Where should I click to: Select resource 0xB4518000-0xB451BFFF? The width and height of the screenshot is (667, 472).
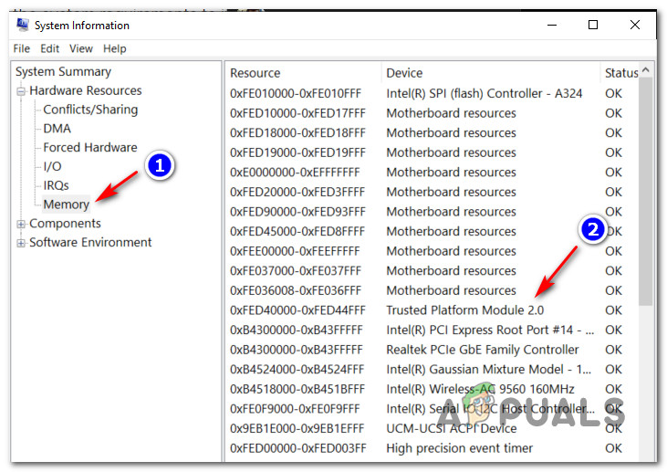[x=297, y=390]
